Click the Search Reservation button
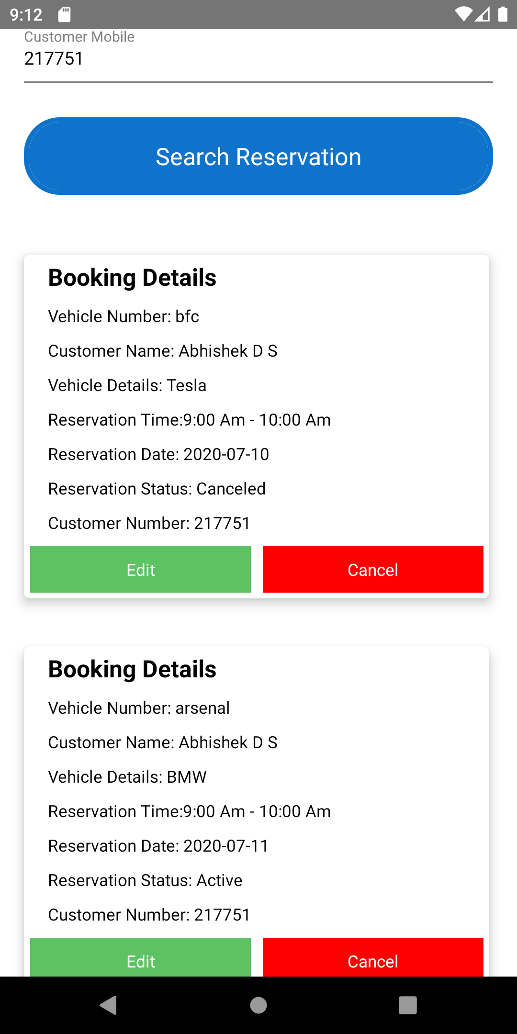The height and width of the screenshot is (1034, 517). (258, 156)
